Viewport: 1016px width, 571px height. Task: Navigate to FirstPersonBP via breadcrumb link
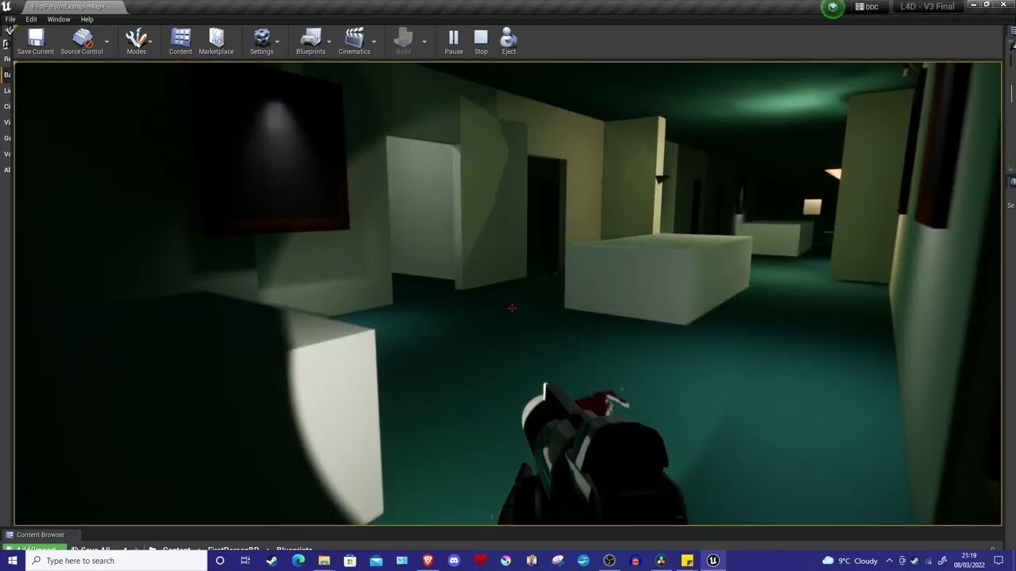pyautogui.click(x=233, y=550)
